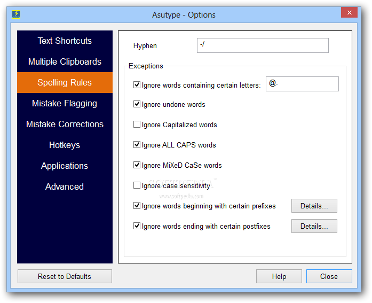This screenshot has width=372, height=303.
Task: Edit the certain letters exception field
Action: coord(302,84)
